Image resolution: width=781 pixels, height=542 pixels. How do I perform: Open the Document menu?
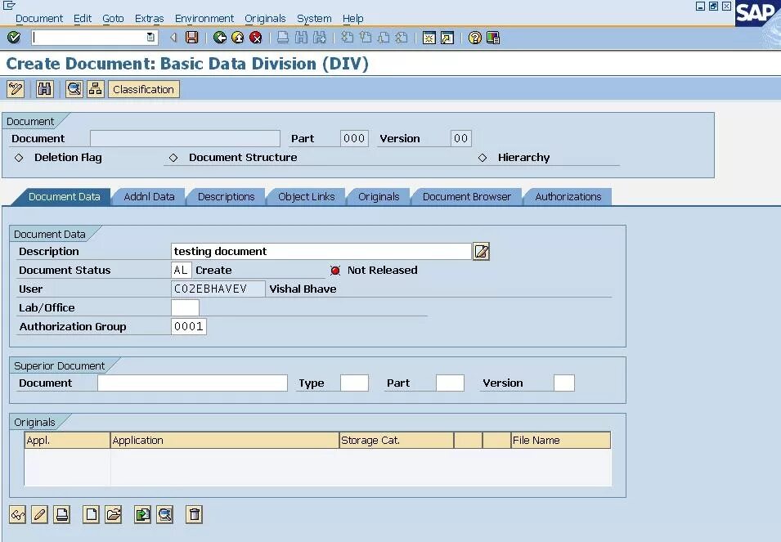[x=39, y=19]
